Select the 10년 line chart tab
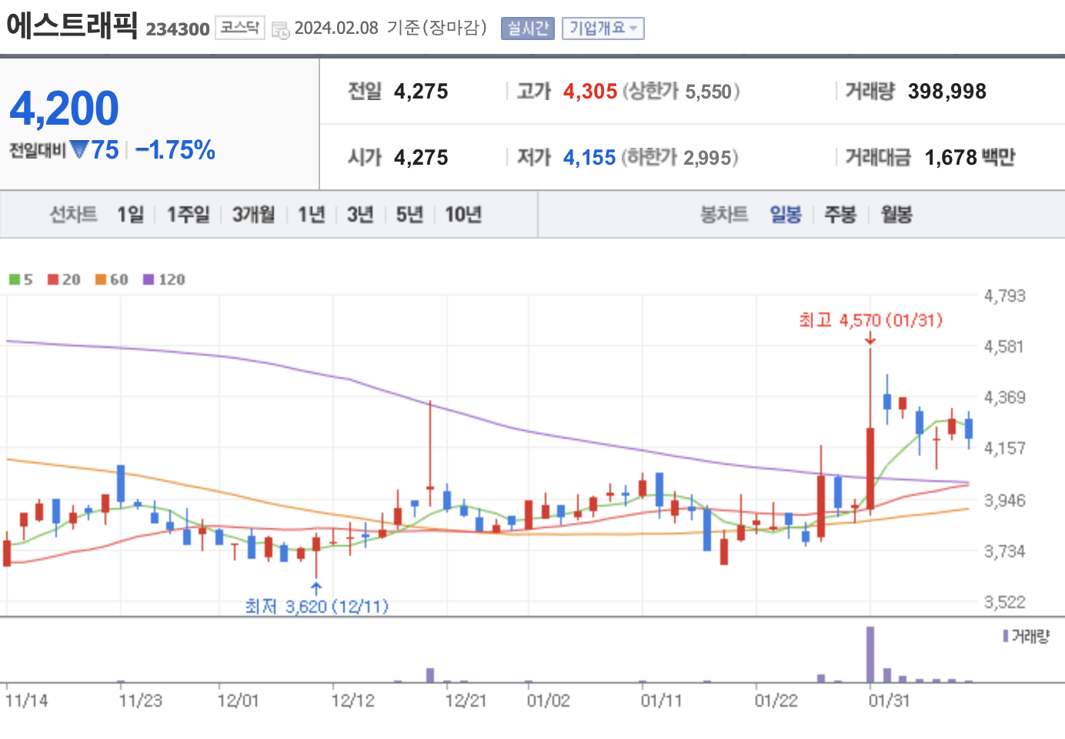 [x=463, y=214]
